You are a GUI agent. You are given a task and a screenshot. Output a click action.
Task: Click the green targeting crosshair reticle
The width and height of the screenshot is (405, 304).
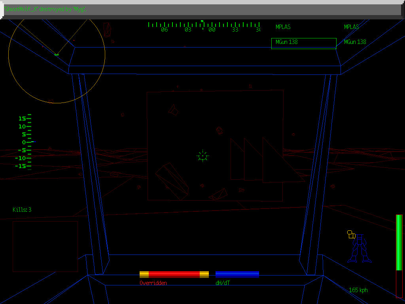pos(202,156)
